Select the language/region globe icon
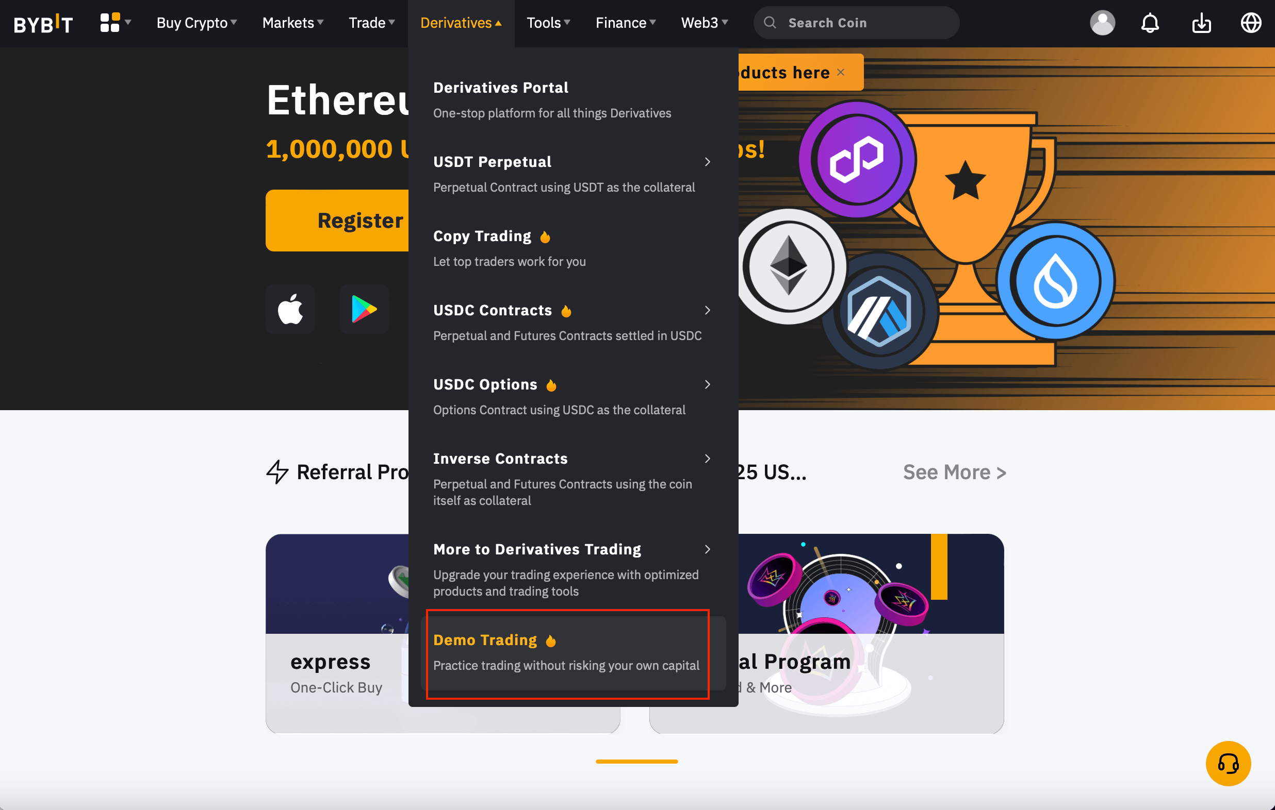 coord(1250,23)
